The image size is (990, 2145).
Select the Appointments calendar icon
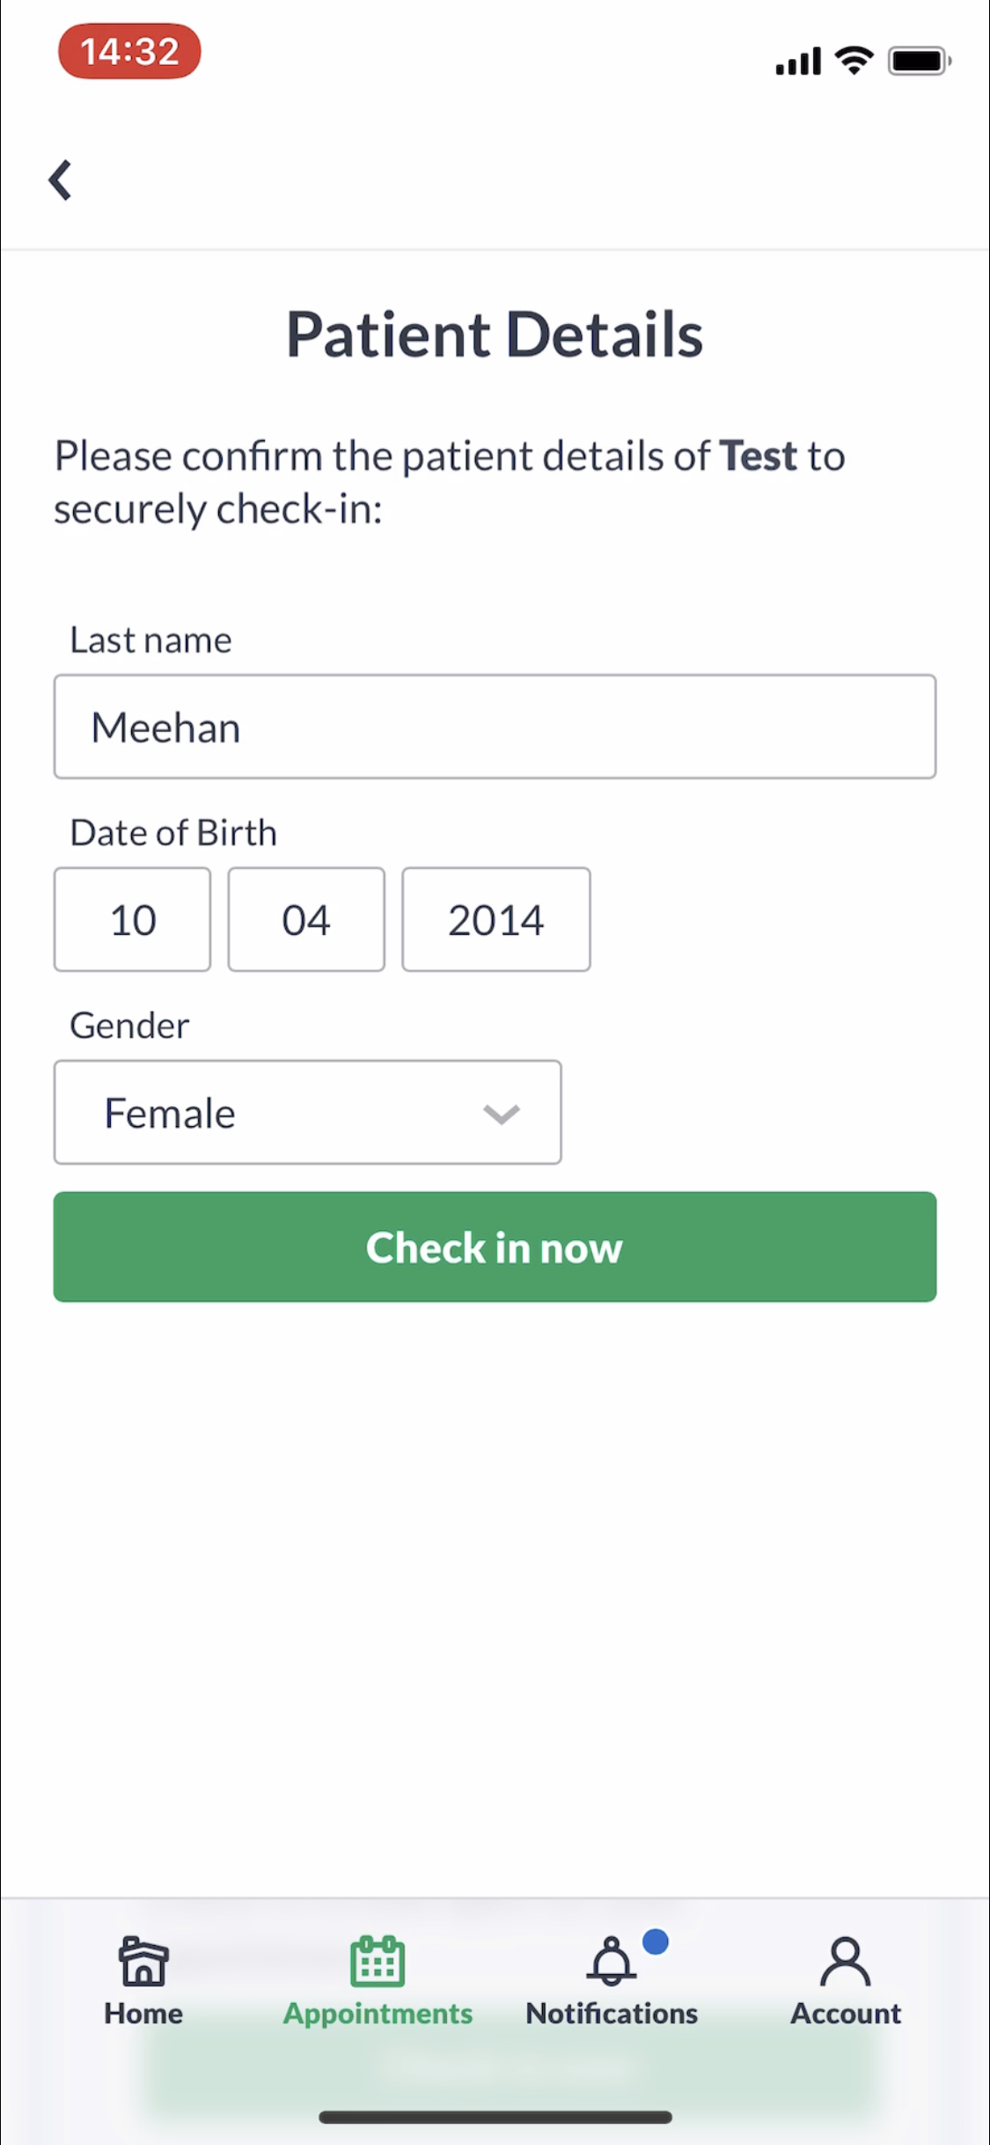pyautogui.click(x=378, y=1961)
